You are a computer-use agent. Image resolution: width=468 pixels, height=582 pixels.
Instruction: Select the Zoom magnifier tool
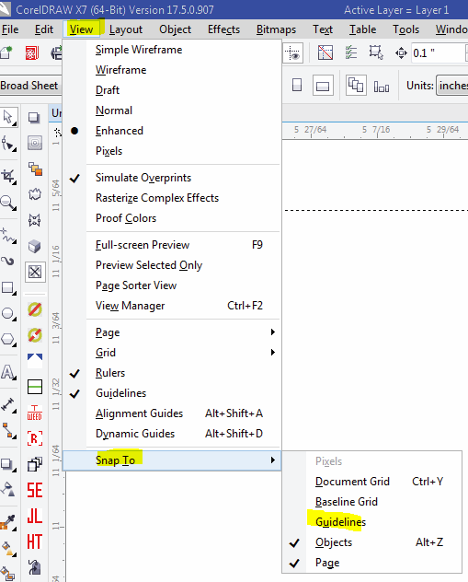(7, 203)
